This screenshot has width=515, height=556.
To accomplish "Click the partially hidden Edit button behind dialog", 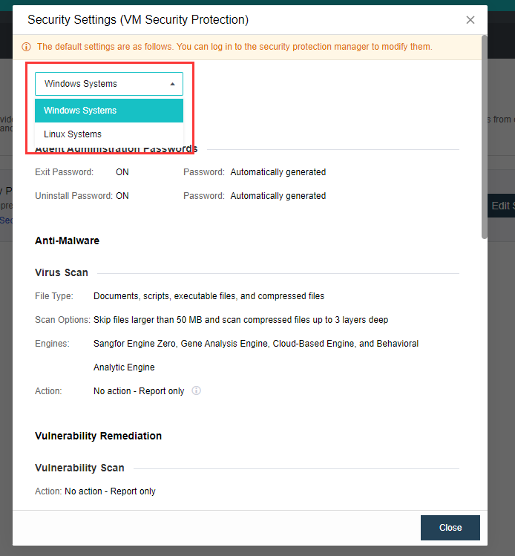I will click(x=500, y=206).
